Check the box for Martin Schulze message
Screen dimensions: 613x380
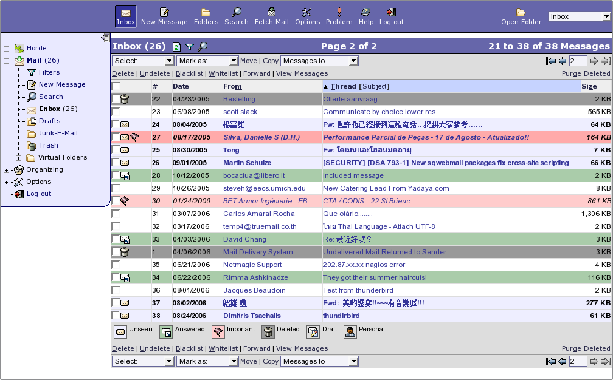pos(116,163)
